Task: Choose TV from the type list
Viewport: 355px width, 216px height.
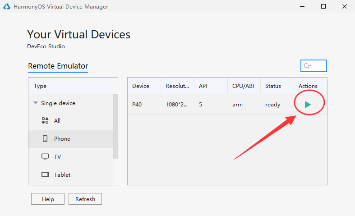Action: (57, 156)
